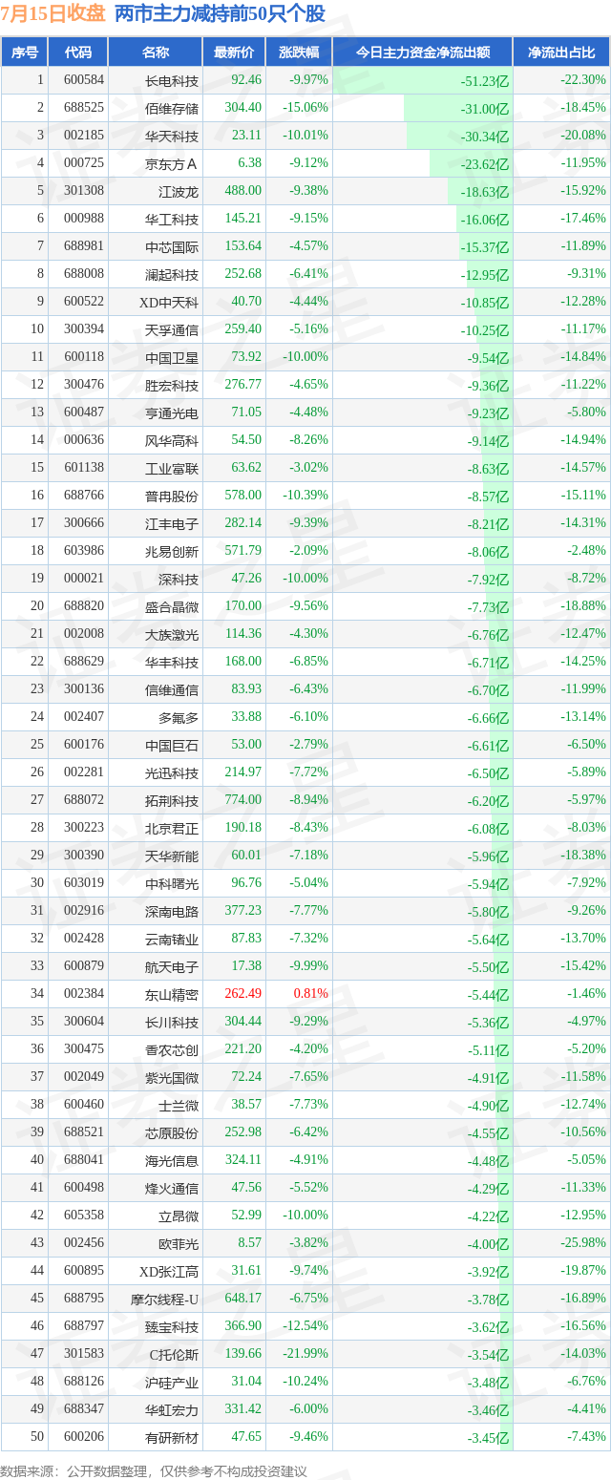Click stock name 中芯国际

(x=172, y=246)
